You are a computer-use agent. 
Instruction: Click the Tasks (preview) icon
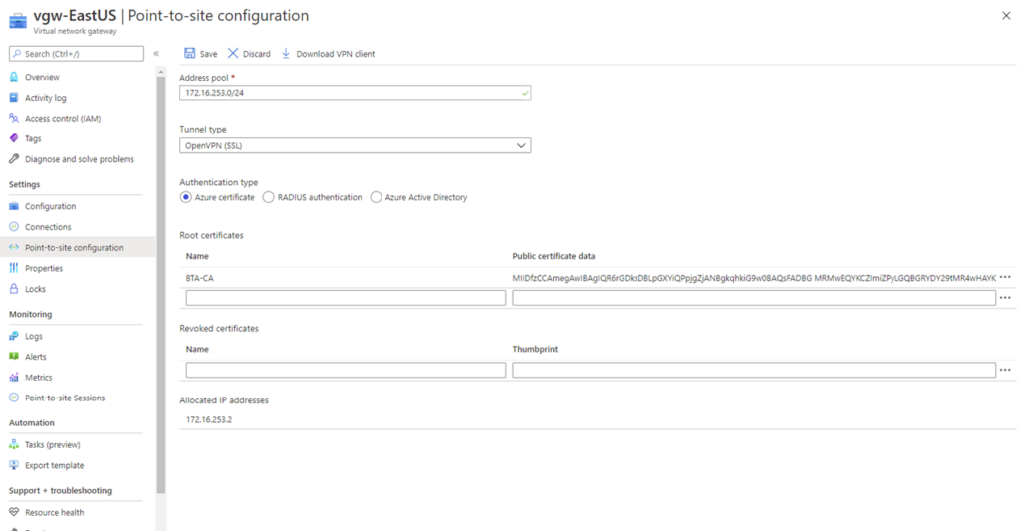(14, 445)
